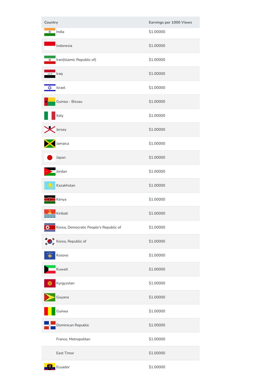The height and width of the screenshot is (390, 276).
Task: Click the Kyrgyzstan flag icon
Action: (x=50, y=283)
